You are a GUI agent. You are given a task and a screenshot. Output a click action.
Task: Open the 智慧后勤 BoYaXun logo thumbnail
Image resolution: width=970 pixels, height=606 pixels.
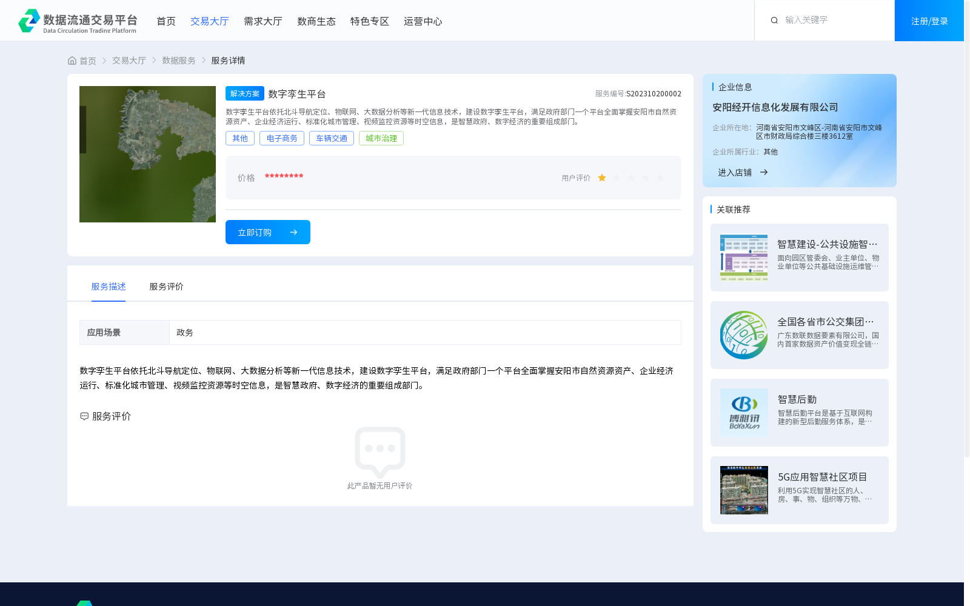tap(744, 413)
